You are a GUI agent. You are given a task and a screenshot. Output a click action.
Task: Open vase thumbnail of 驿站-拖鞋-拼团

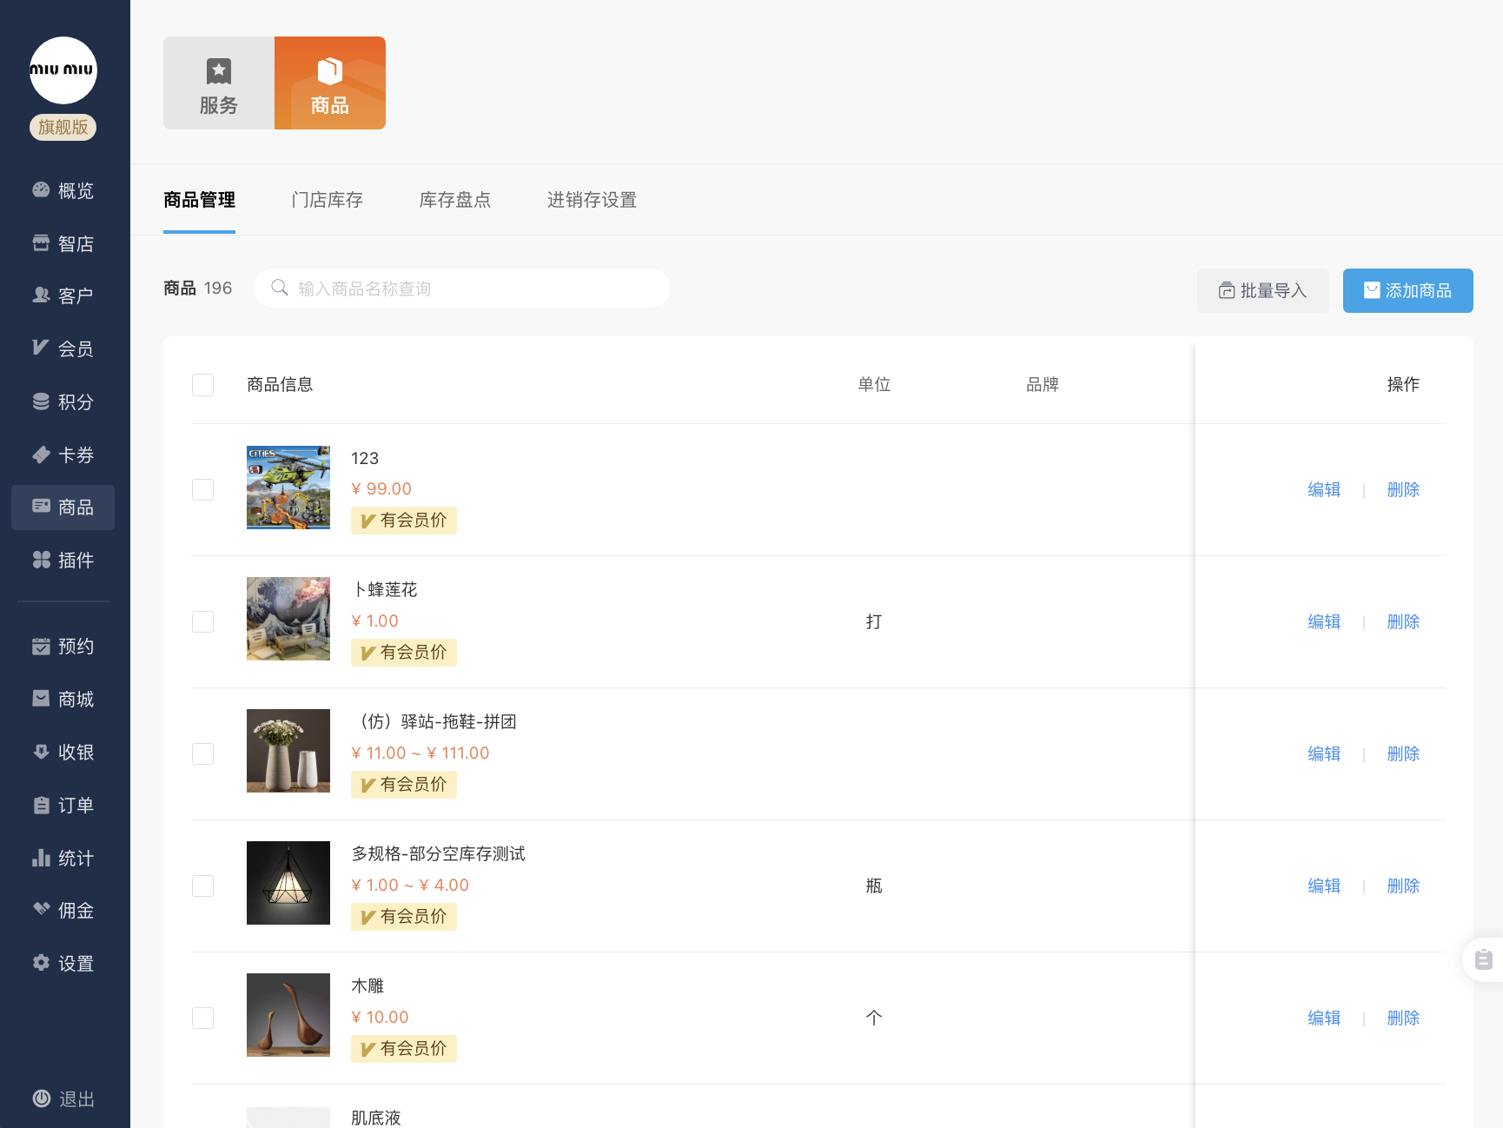(x=288, y=751)
